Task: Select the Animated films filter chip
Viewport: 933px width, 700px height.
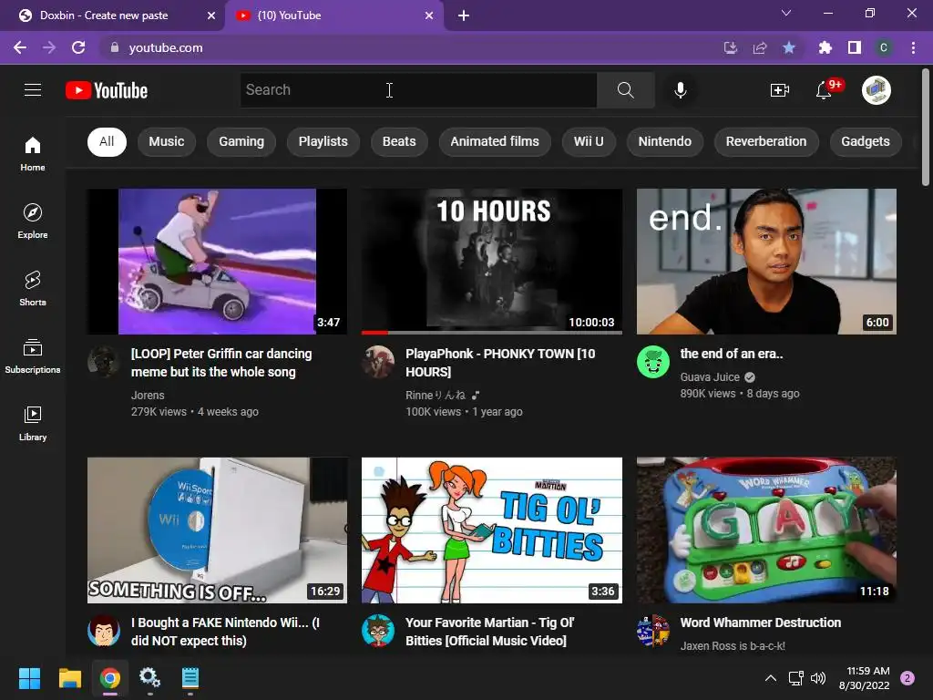Action: [495, 141]
